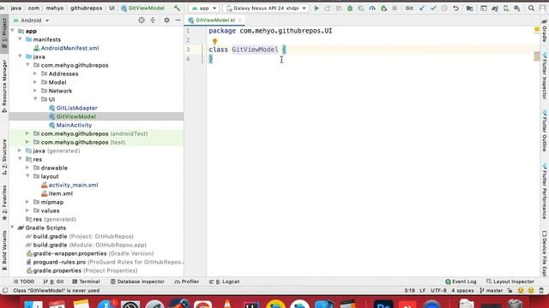
Task: Click the GitViewModel breadcrumb in navigation bar
Action: click(143, 8)
